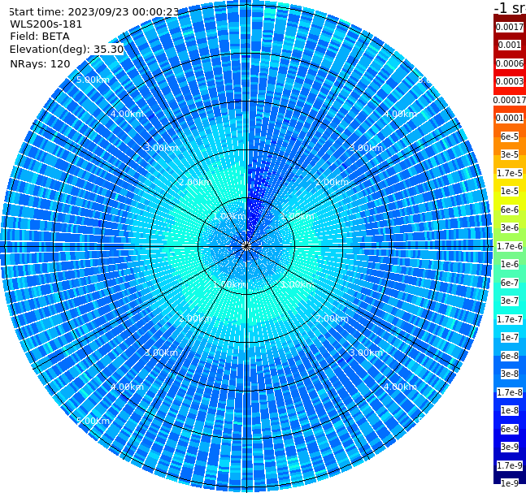Click the 4.00km range label in southwest quadrant
This screenshot has height=493, width=526.
click(x=127, y=387)
